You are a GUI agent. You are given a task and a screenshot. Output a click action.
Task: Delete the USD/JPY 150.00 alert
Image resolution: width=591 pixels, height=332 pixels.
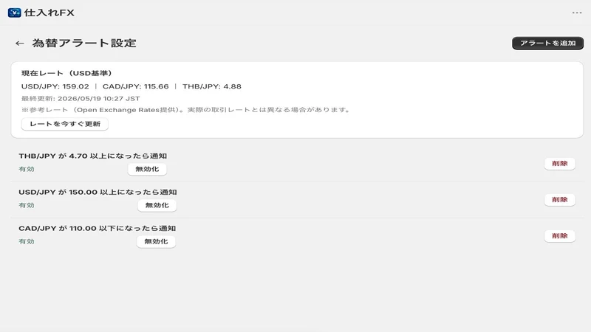559,199
